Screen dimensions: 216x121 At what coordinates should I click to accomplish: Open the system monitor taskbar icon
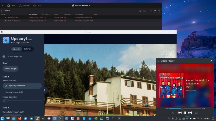102,119
